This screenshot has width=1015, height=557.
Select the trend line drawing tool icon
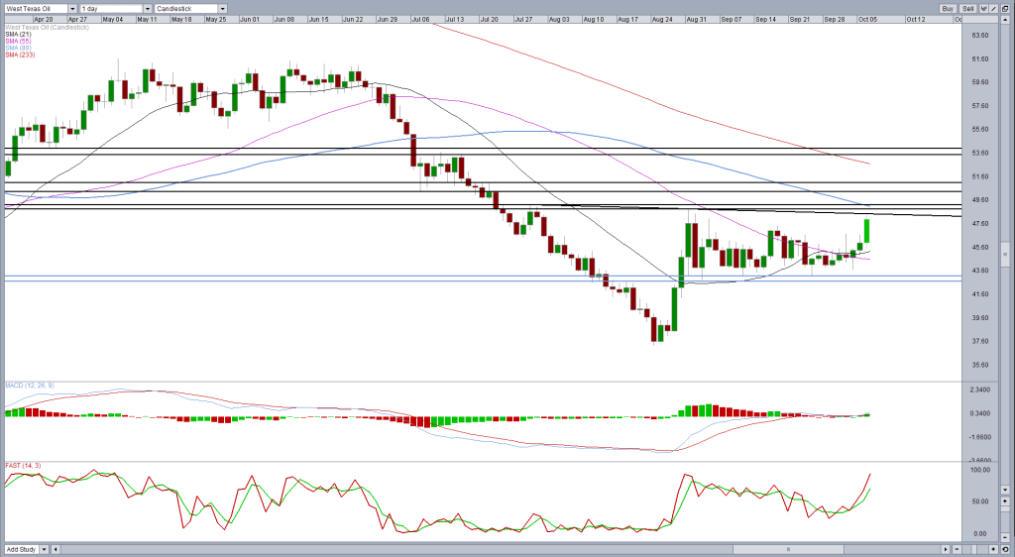[993, 8]
